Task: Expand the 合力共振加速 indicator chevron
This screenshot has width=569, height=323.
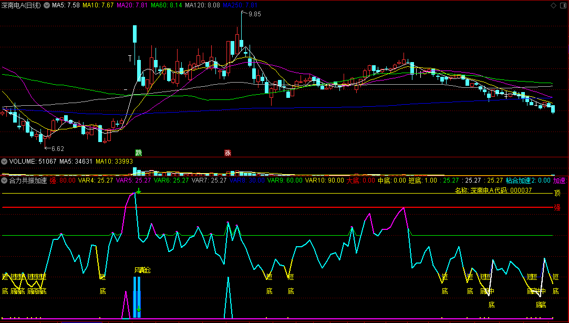Action: pyautogui.click(x=4, y=180)
